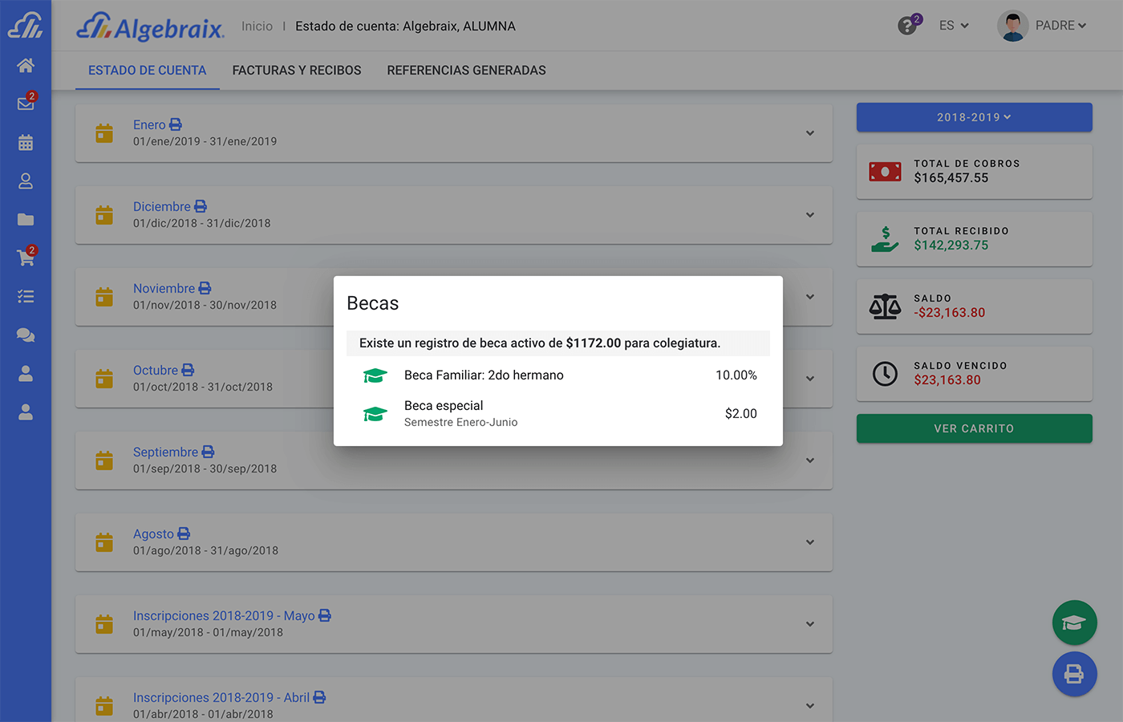Click the blue print floating button
The image size is (1123, 722).
click(x=1074, y=674)
